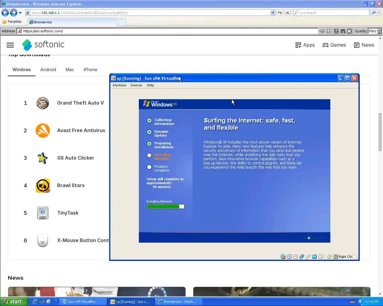Focus the Live Search box

tap(331, 13)
